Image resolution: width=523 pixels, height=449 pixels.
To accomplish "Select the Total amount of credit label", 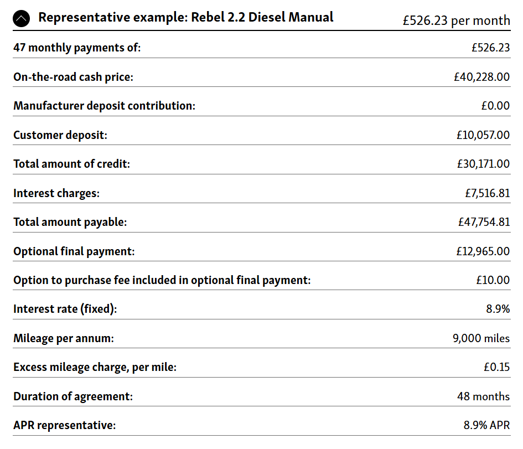I will click(x=71, y=164).
